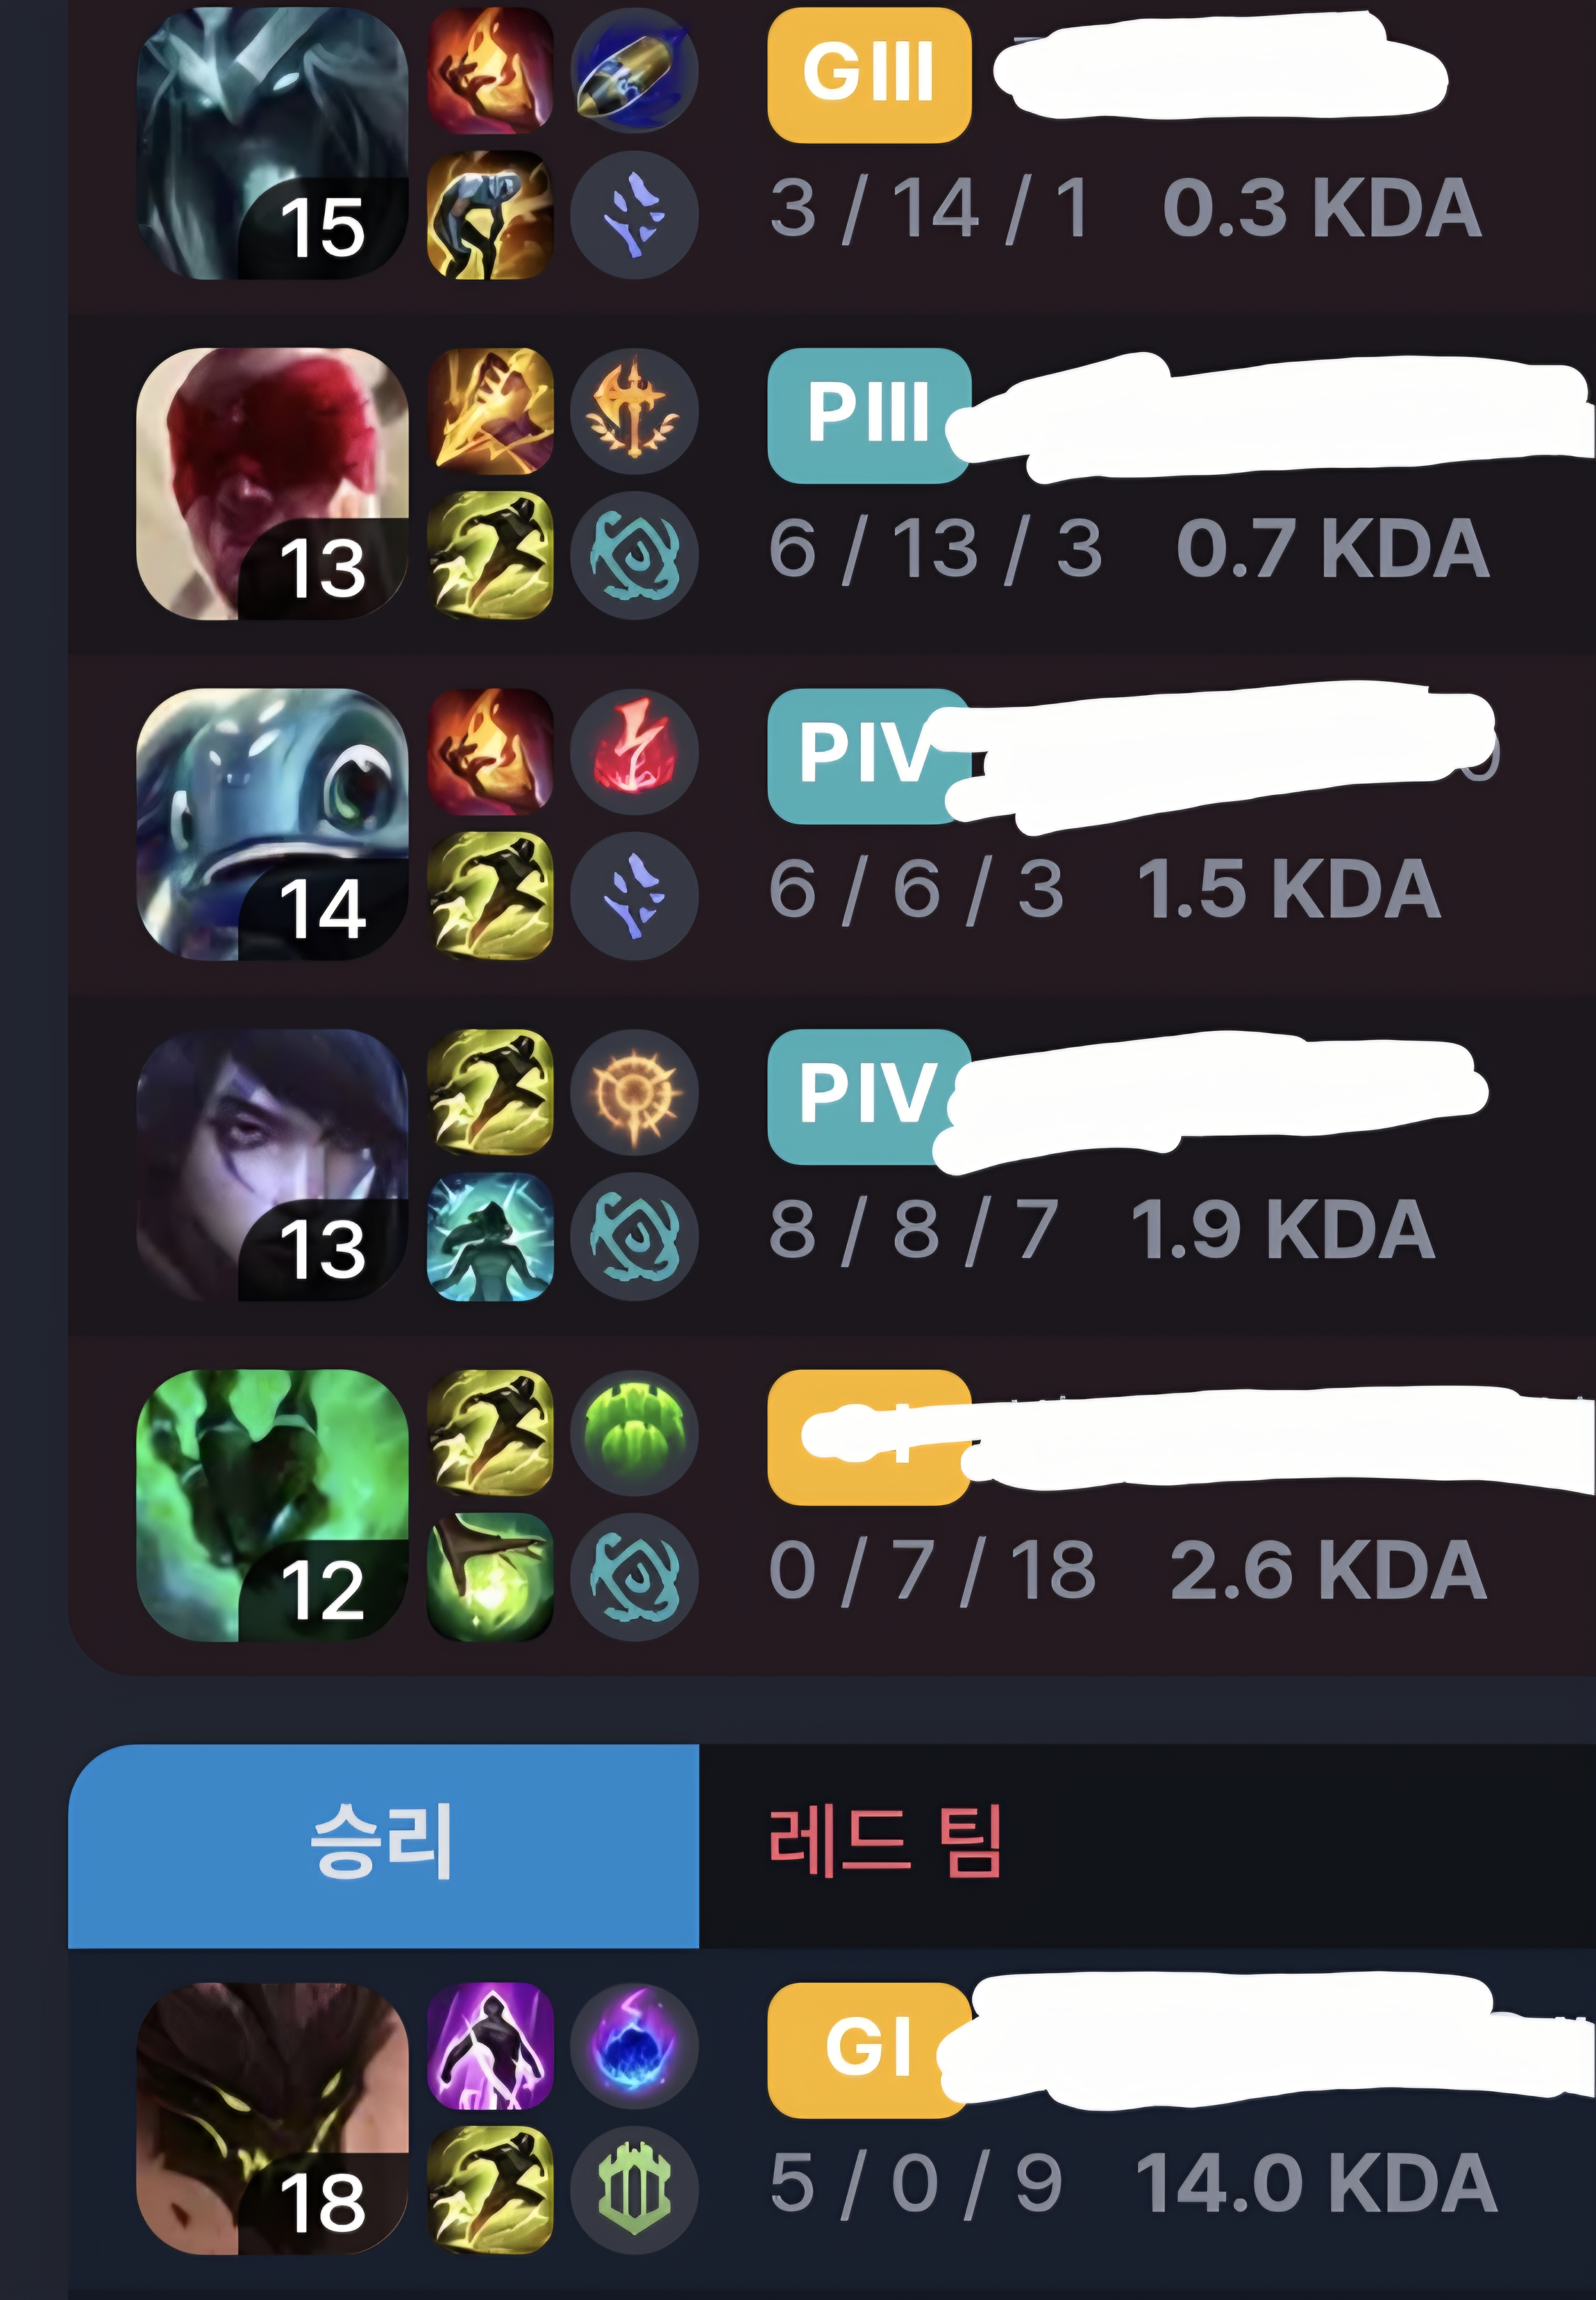
Task: Click the Ignite spell icon on Fizz row
Action: point(490,752)
